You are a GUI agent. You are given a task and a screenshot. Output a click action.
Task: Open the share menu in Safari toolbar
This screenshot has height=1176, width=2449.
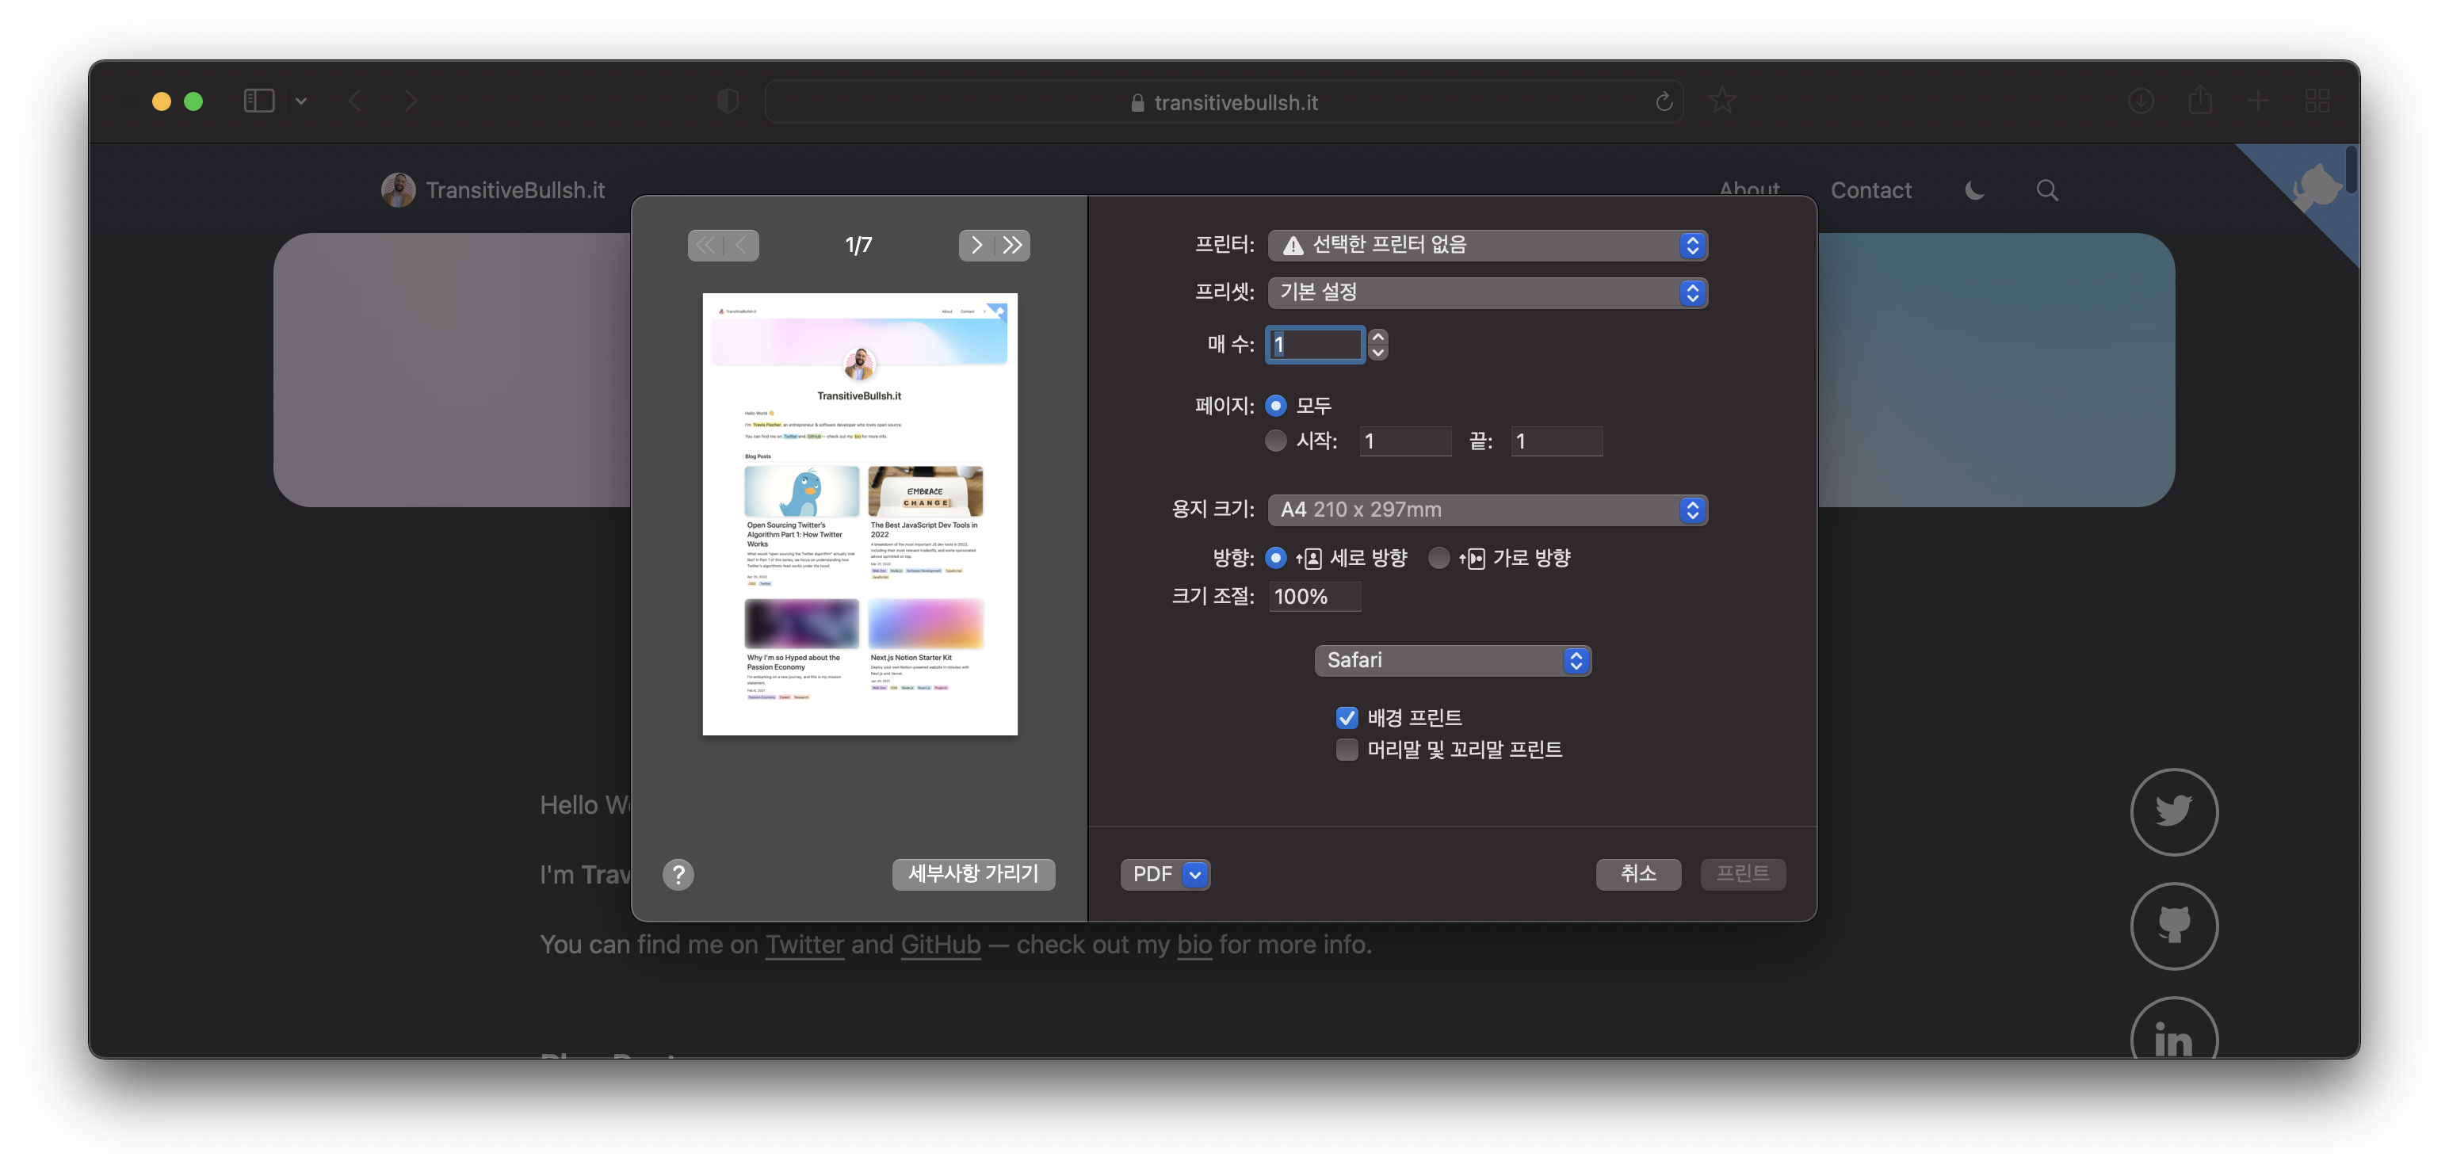click(2201, 100)
